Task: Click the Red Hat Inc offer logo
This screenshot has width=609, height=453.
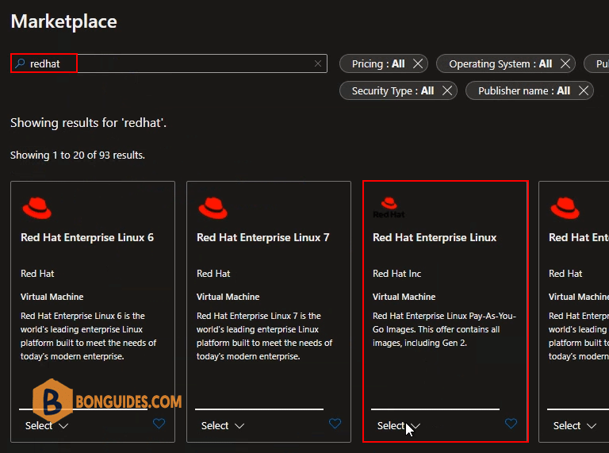Action: 389,208
